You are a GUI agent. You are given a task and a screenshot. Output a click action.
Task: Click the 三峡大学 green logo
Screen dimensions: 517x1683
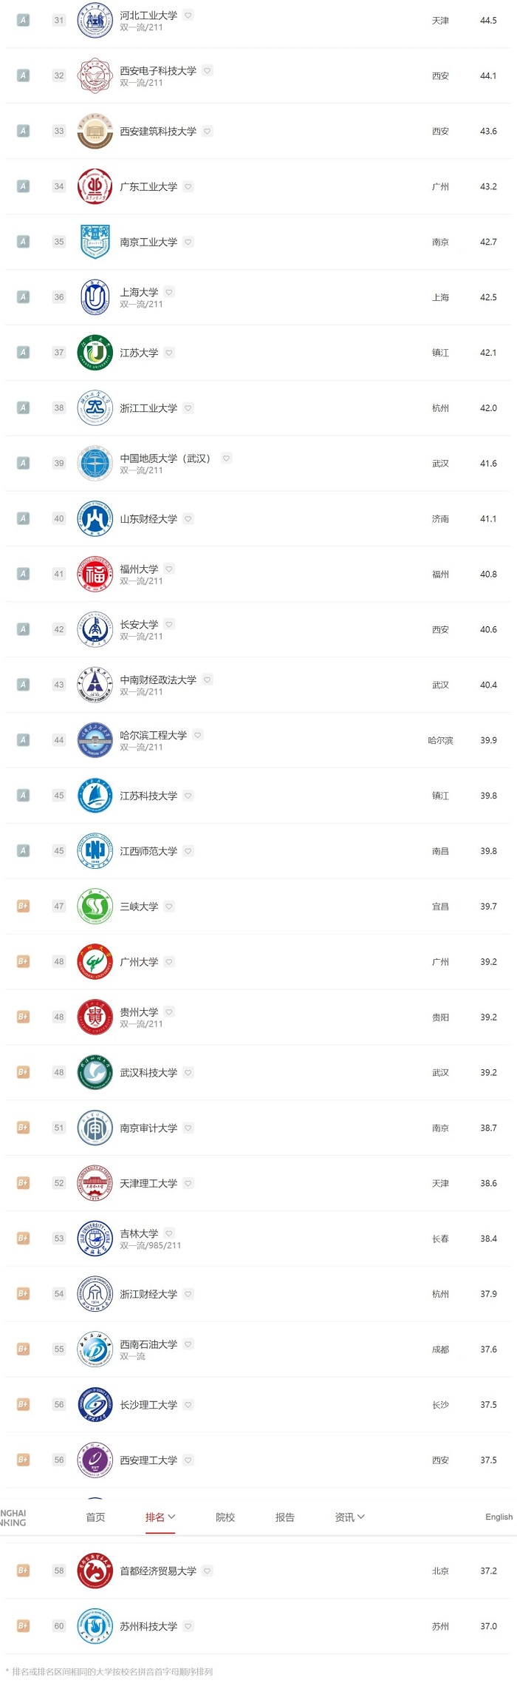[95, 907]
